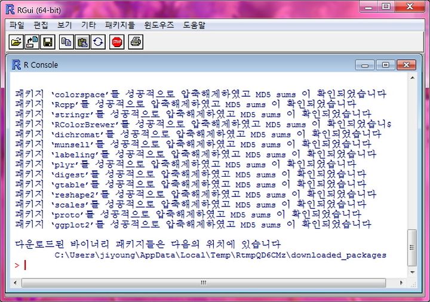The image size is (430, 302).
Task: Close the RGui main window
Action: click(x=410, y=7)
